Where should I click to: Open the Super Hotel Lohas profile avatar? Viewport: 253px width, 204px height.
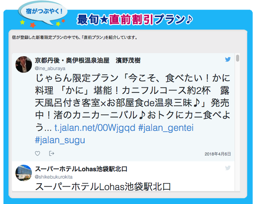click(x=23, y=173)
